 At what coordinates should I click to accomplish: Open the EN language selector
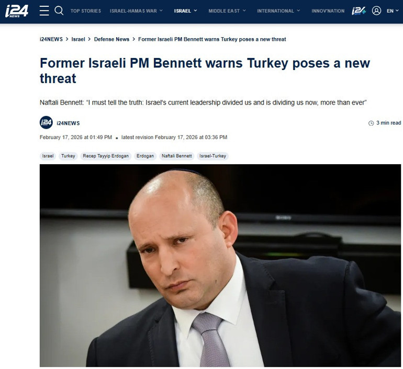pyautogui.click(x=393, y=11)
